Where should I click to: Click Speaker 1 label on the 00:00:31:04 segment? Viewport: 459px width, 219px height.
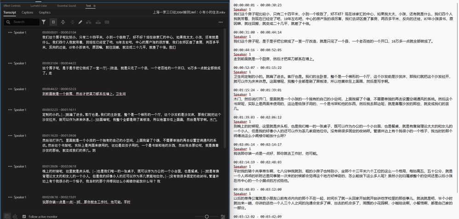click(x=20, y=63)
